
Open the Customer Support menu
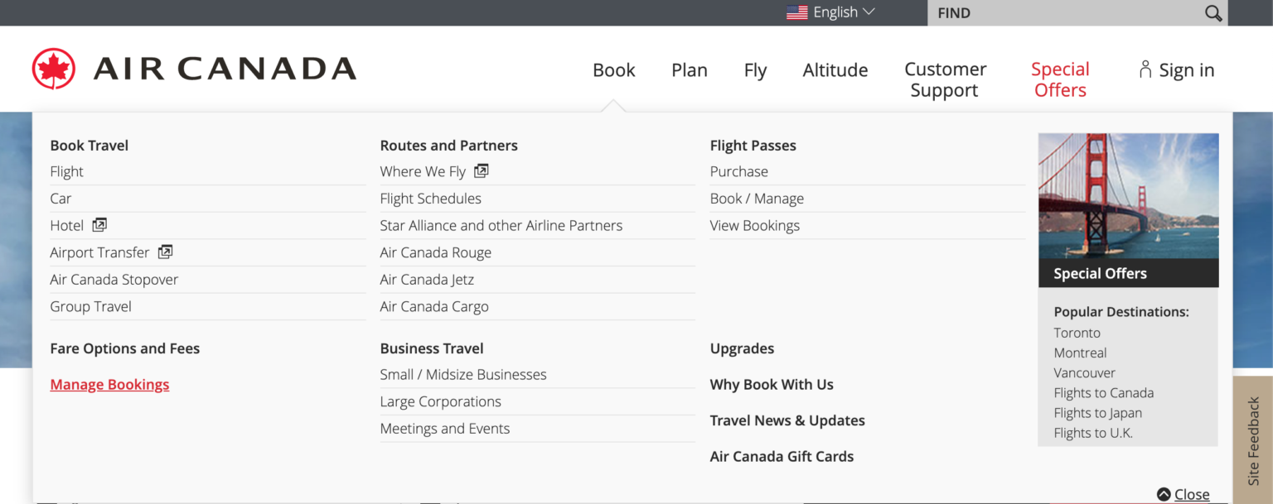(945, 79)
